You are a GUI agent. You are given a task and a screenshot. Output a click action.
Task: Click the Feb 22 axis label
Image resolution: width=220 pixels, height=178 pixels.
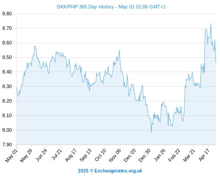pos(174,155)
